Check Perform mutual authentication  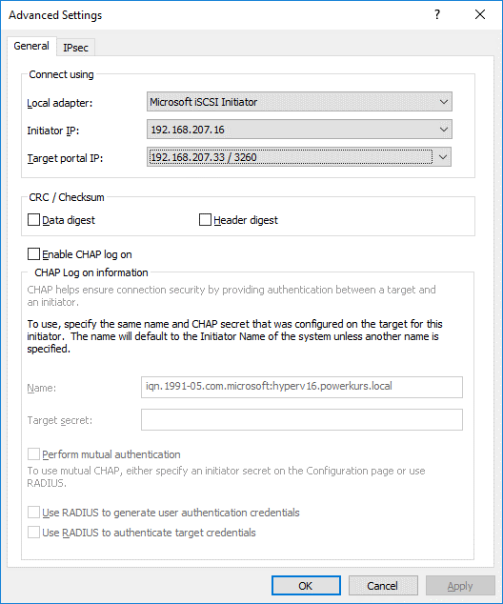tap(34, 454)
